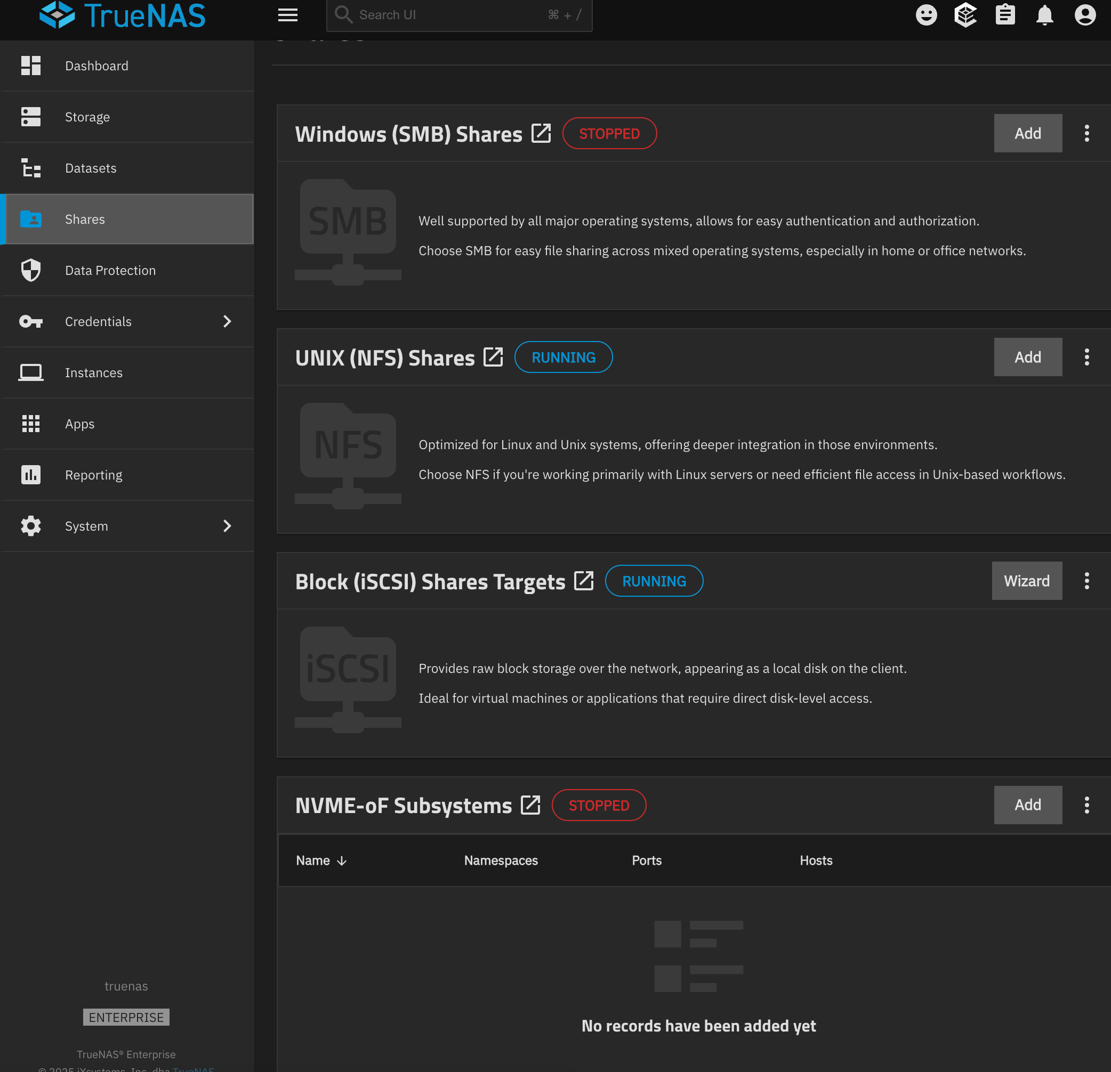Click the "TrueNAS® Enterprise" footer text
The width and height of the screenshot is (1111, 1072).
(126, 1054)
